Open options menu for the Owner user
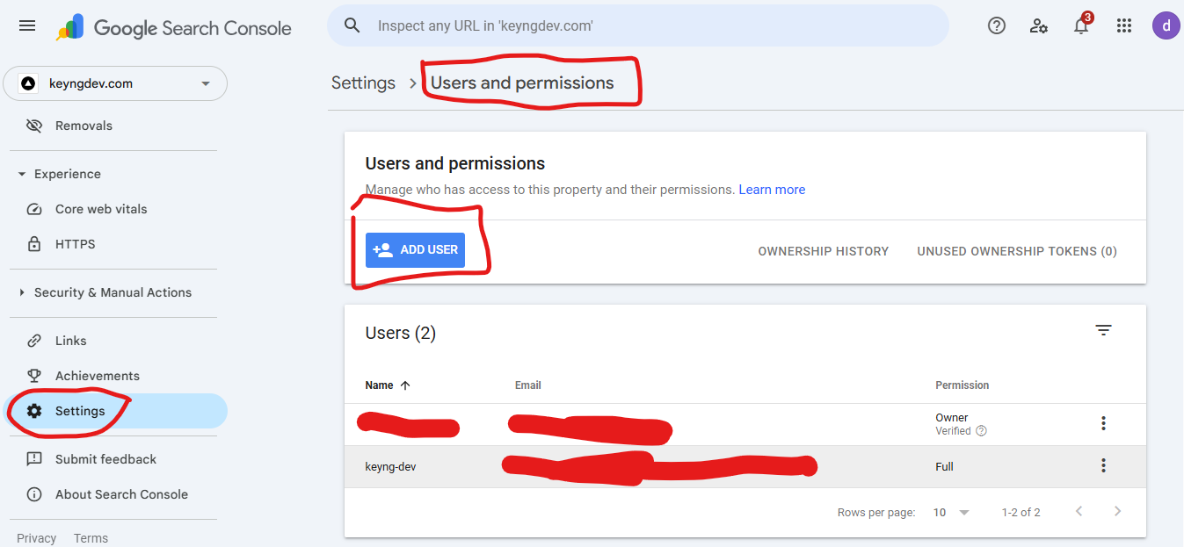Viewport: 1184px width, 547px height. [x=1103, y=423]
